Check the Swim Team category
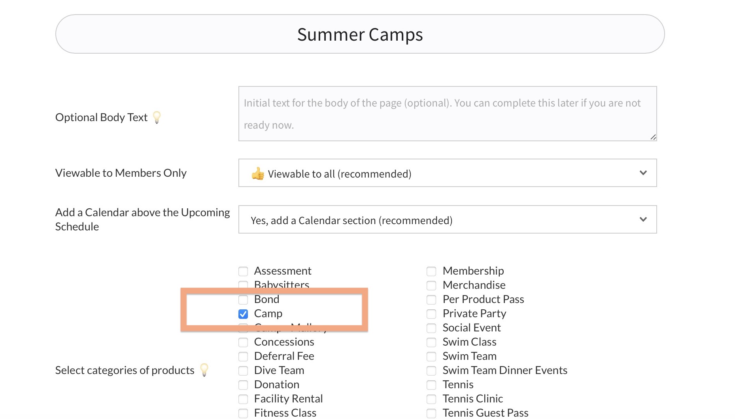This screenshot has height=419, width=735. click(431, 357)
